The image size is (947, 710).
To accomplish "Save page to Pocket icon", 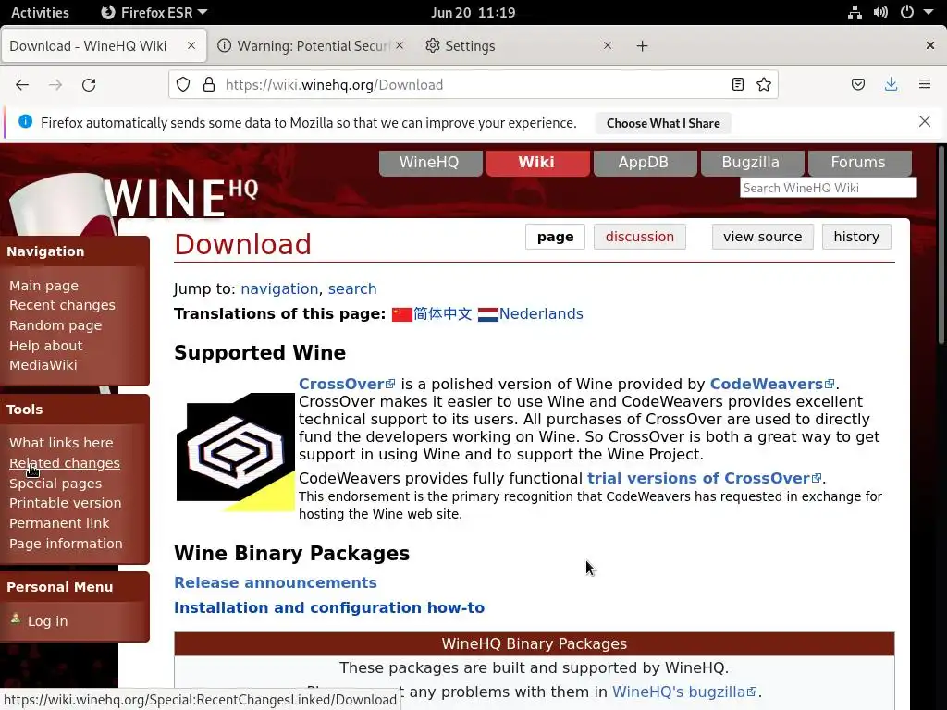I will point(858,84).
